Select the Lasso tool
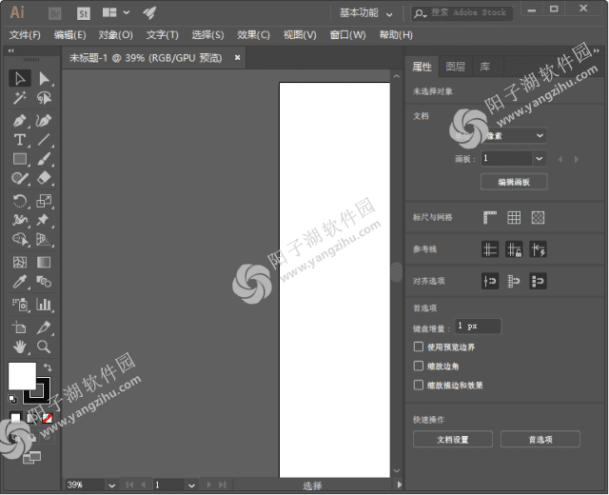 pyautogui.click(x=44, y=97)
